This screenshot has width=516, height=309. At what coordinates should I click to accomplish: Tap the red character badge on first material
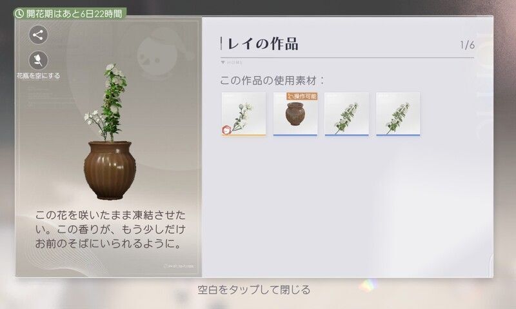pyautogui.click(x=226, y=130)
